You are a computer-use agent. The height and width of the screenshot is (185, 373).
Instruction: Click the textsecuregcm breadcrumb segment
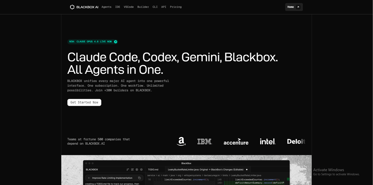(212, 175)
